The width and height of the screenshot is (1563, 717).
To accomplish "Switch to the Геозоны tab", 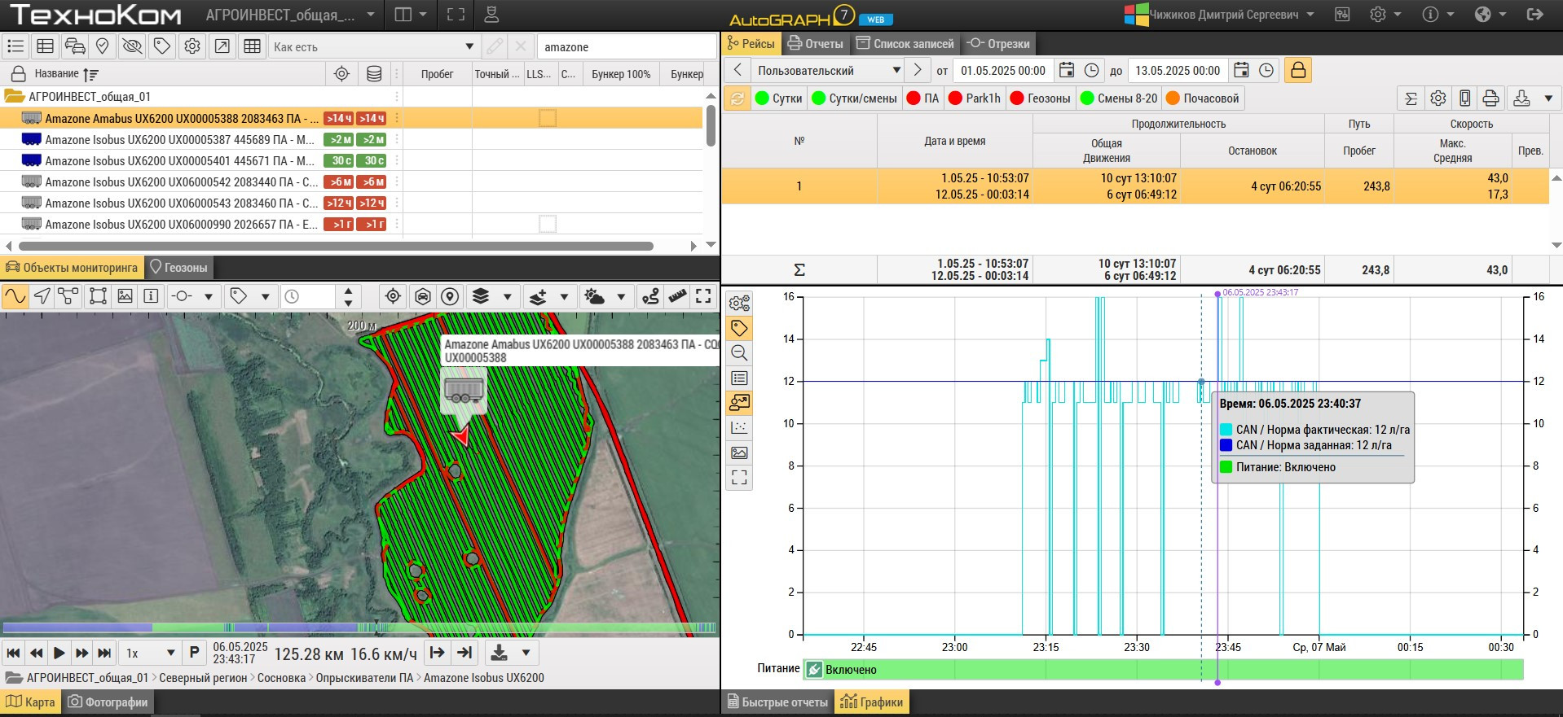I will tap(178, 267).
